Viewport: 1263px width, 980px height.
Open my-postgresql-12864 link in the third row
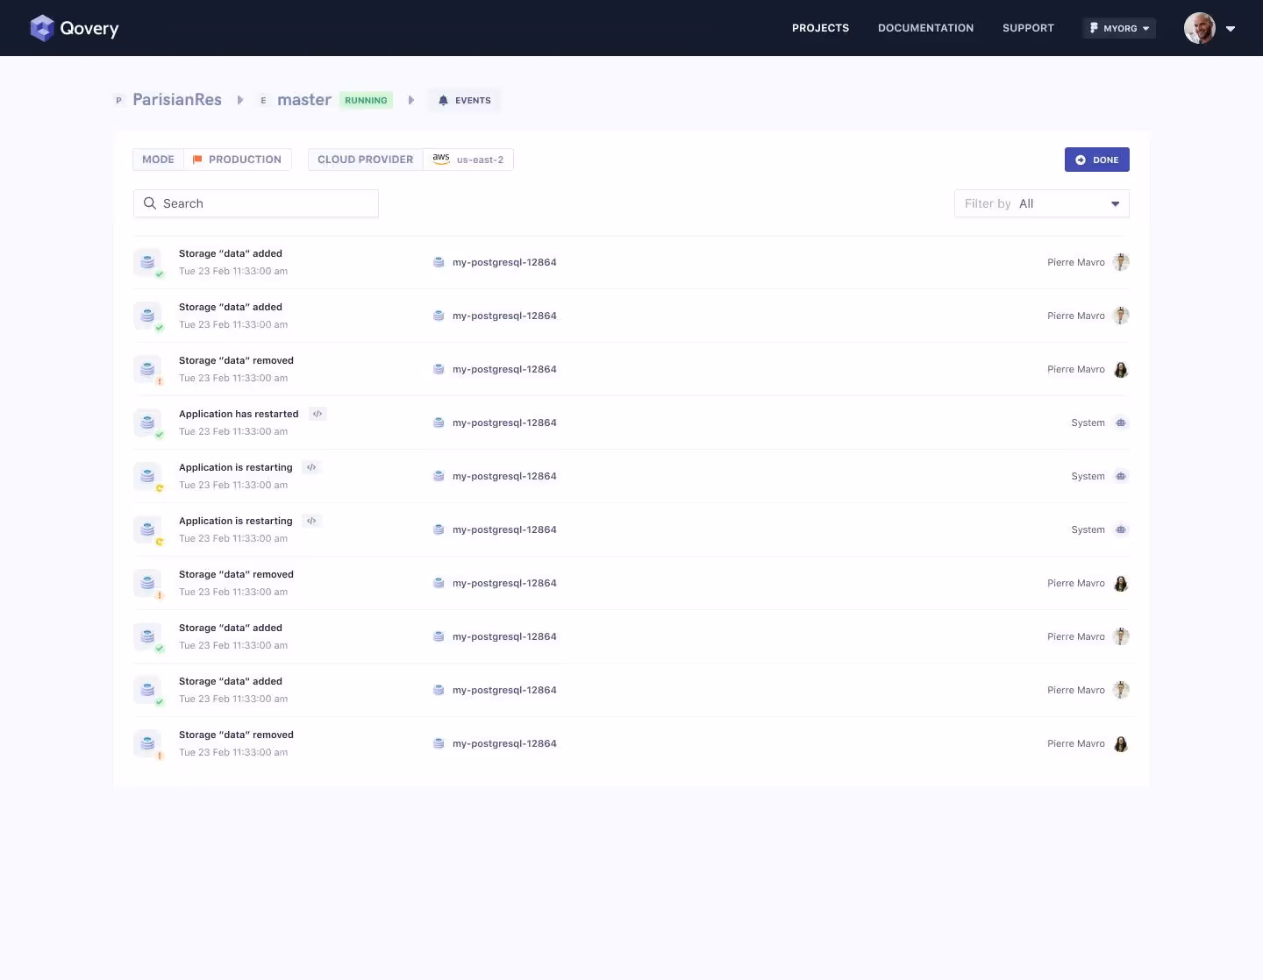tap(504, 369)
